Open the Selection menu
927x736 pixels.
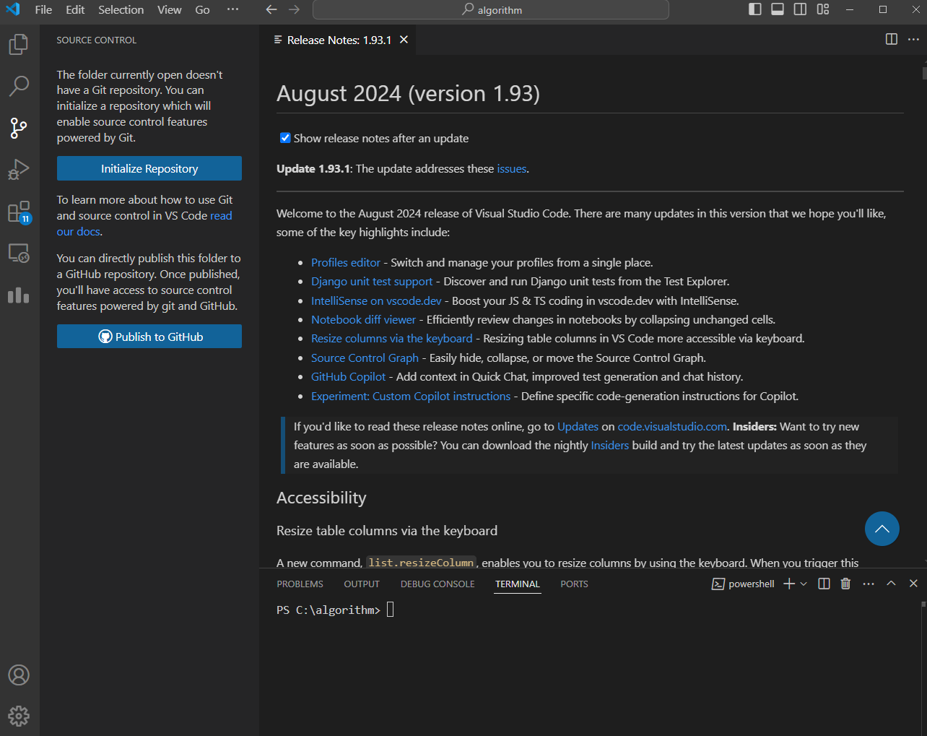coord(121,9)
